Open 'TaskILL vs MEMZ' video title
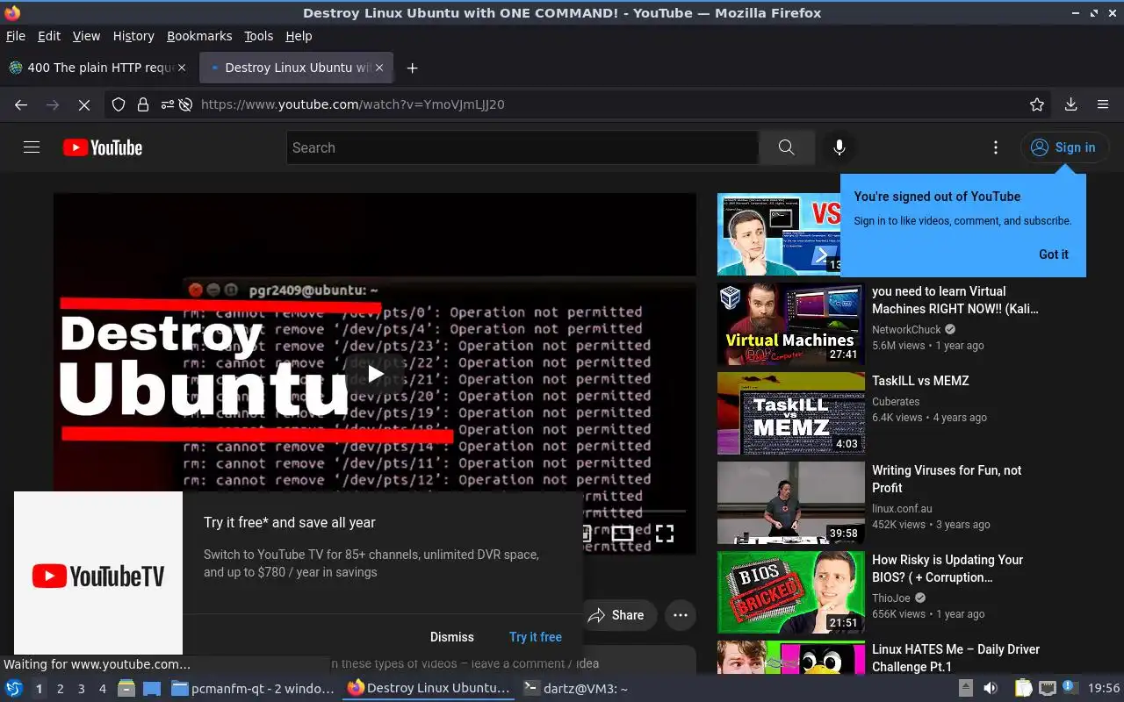 point(920,381)
